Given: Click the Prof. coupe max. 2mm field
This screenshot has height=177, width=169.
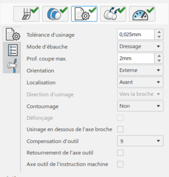Looking at the screenshot, I should pos(136,58).
